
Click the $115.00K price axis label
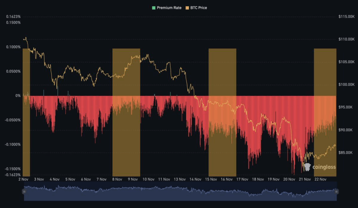(346, 16)
